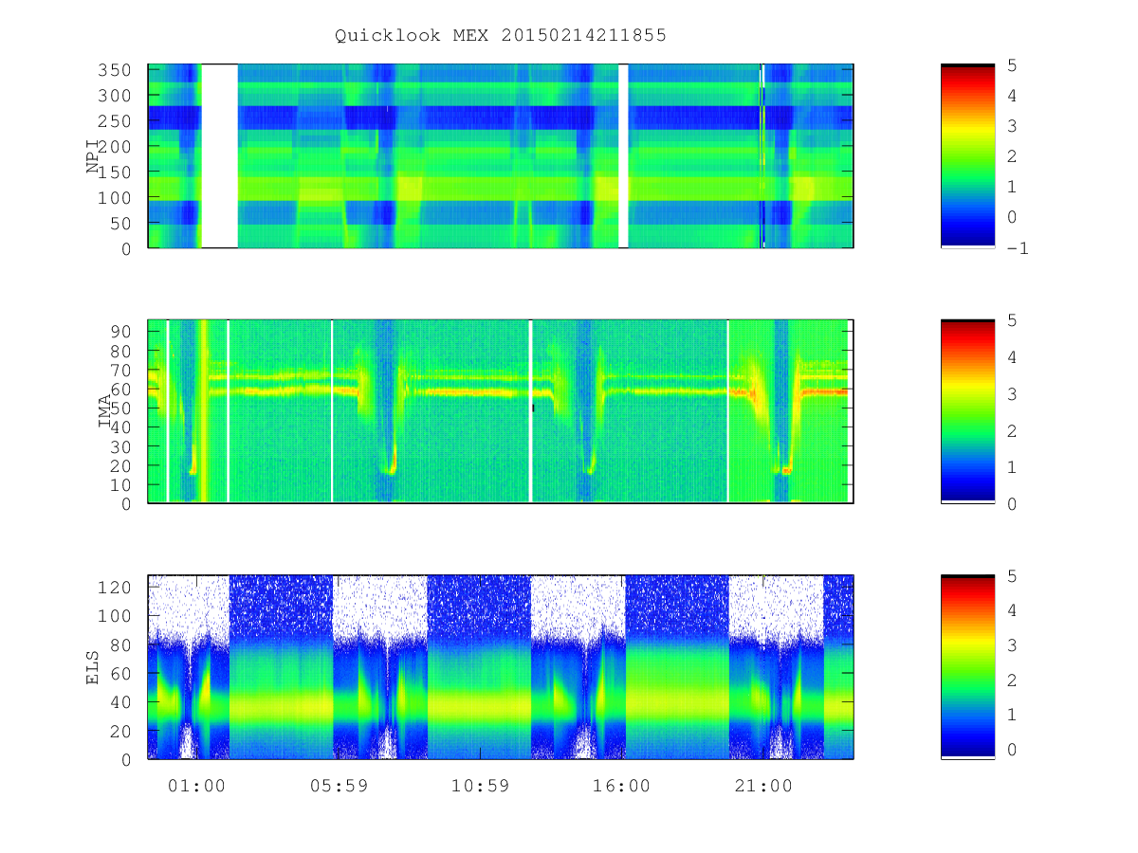The width and height of the screenshot is (1138, 853).
Task: Click the NPI panel color scale bar
Action: pyautogui.click(x=967, y=156)
